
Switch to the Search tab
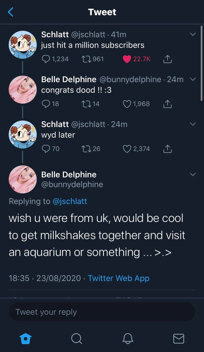pos(76,339)
